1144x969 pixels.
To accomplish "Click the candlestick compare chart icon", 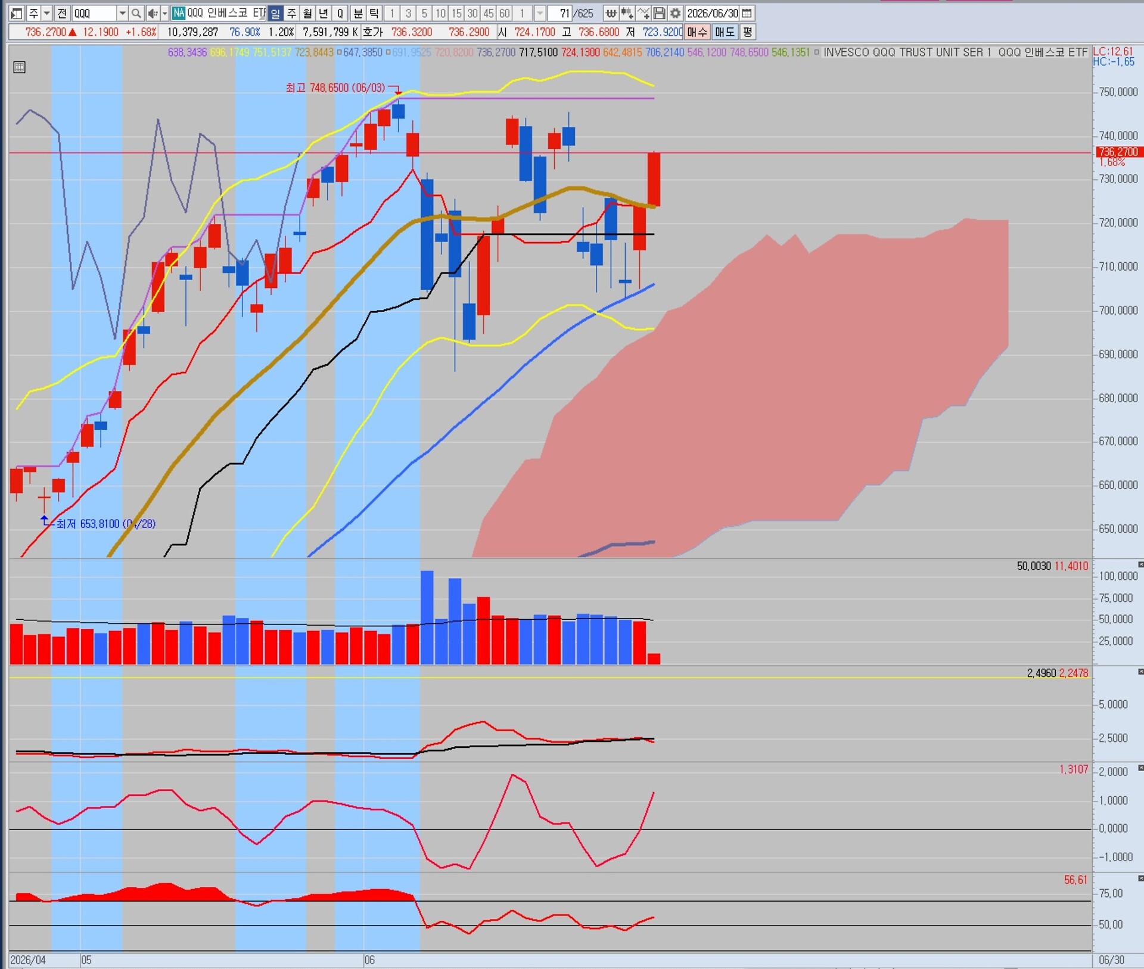I will [x=627, y=13].
